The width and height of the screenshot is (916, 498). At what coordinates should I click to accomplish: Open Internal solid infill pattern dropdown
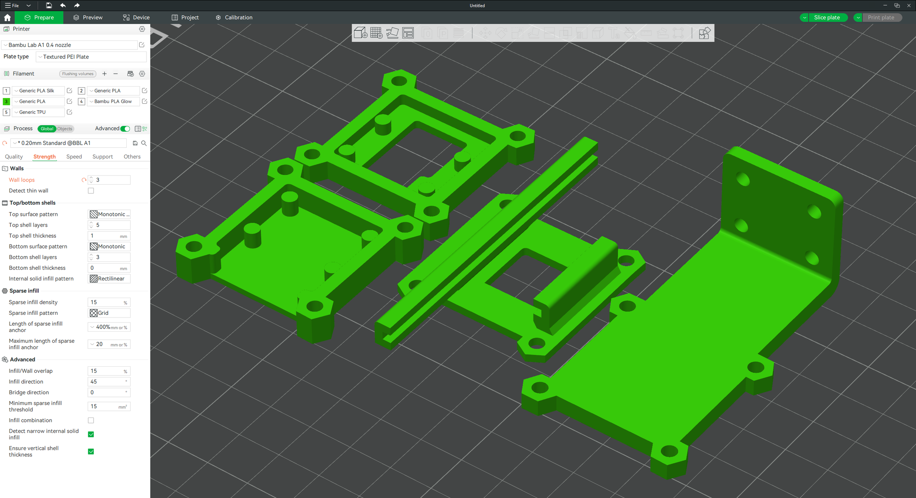coord(109,279)
